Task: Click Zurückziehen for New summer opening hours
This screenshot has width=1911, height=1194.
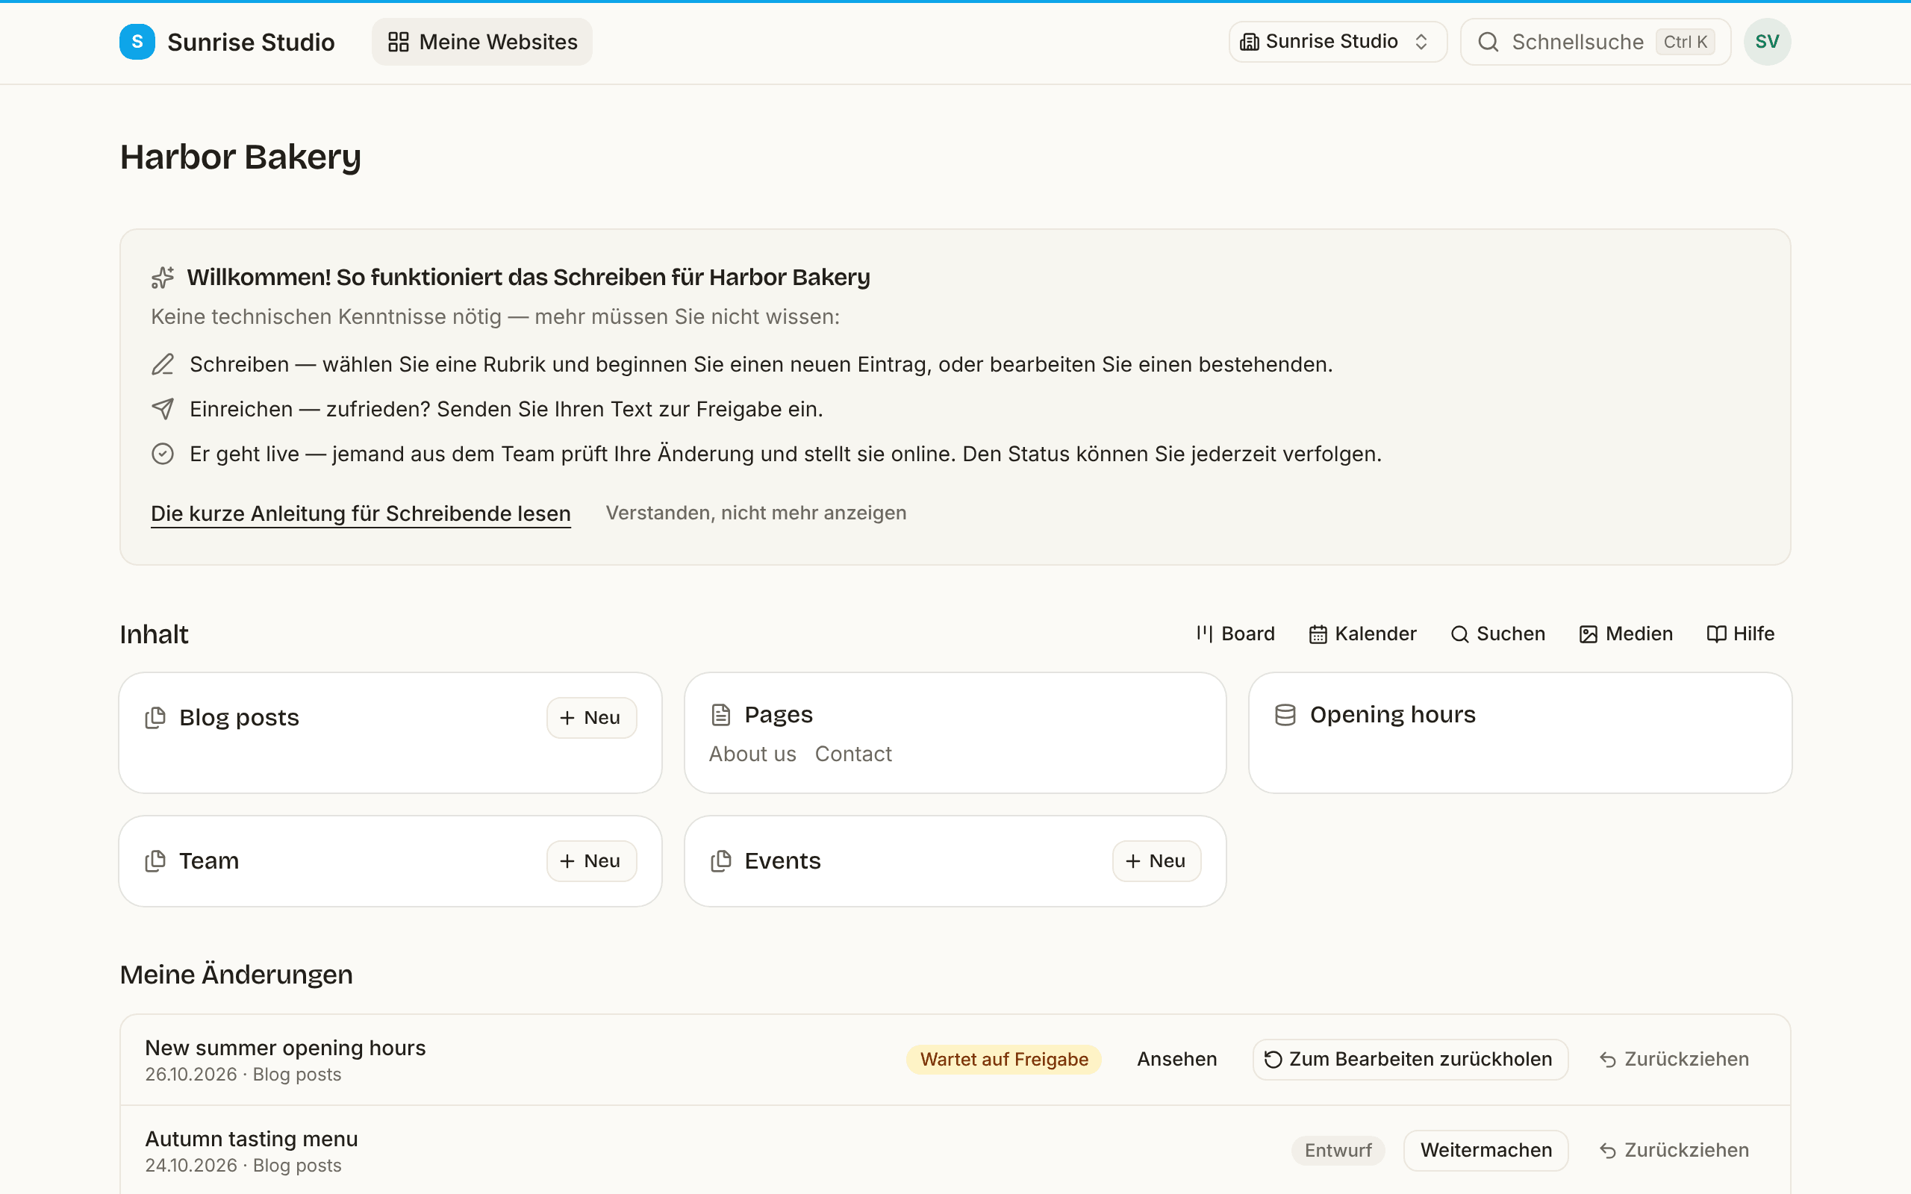Action: pyautogui.click(x=1674, y=1060)
